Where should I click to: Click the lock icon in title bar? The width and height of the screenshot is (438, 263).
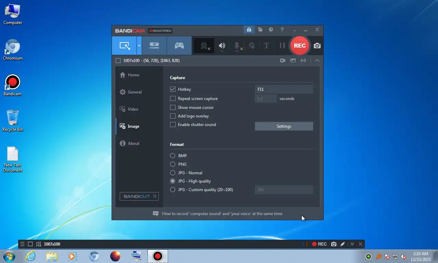pyautogui.click(x=249, y=30)
